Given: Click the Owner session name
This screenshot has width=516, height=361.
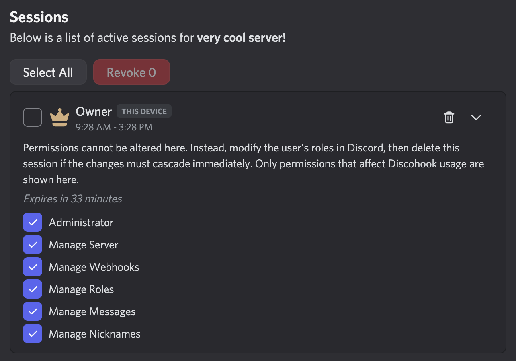Looking at the screenshot, I should click(x=94, y=111).
